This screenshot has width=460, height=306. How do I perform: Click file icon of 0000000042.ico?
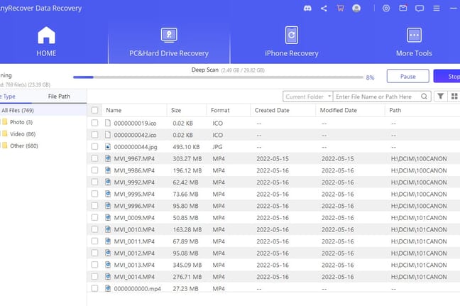pyautogui.click(x=108, y=135)
